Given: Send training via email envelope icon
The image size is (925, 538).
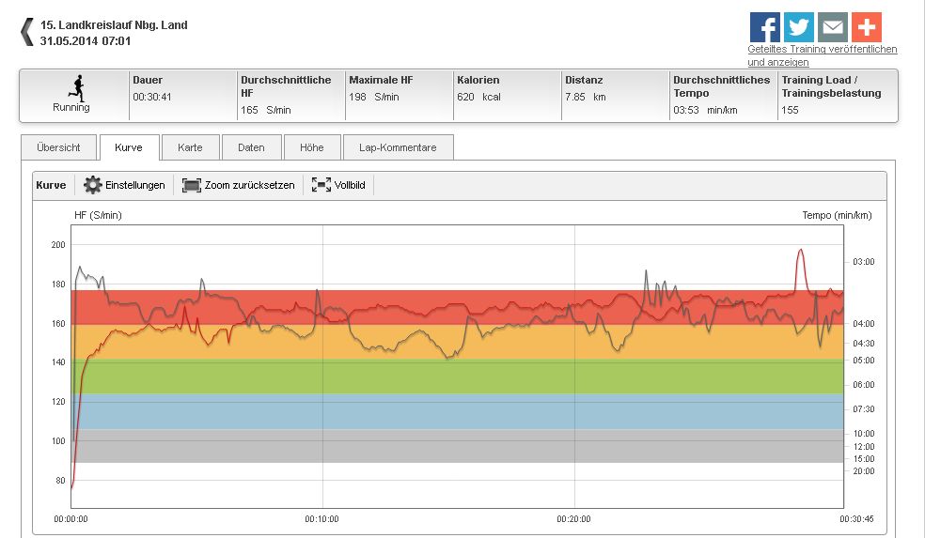Looking at the screenshot, I should [832, 26].
